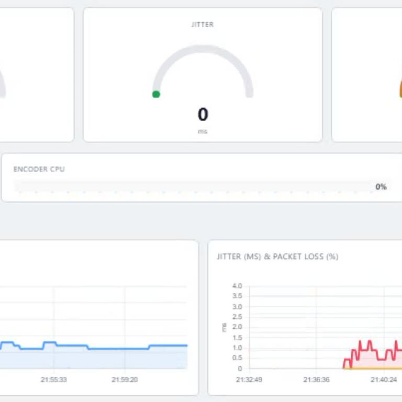
Task: Click the 0% Encoder CPU reading
Action: [381, 187]
